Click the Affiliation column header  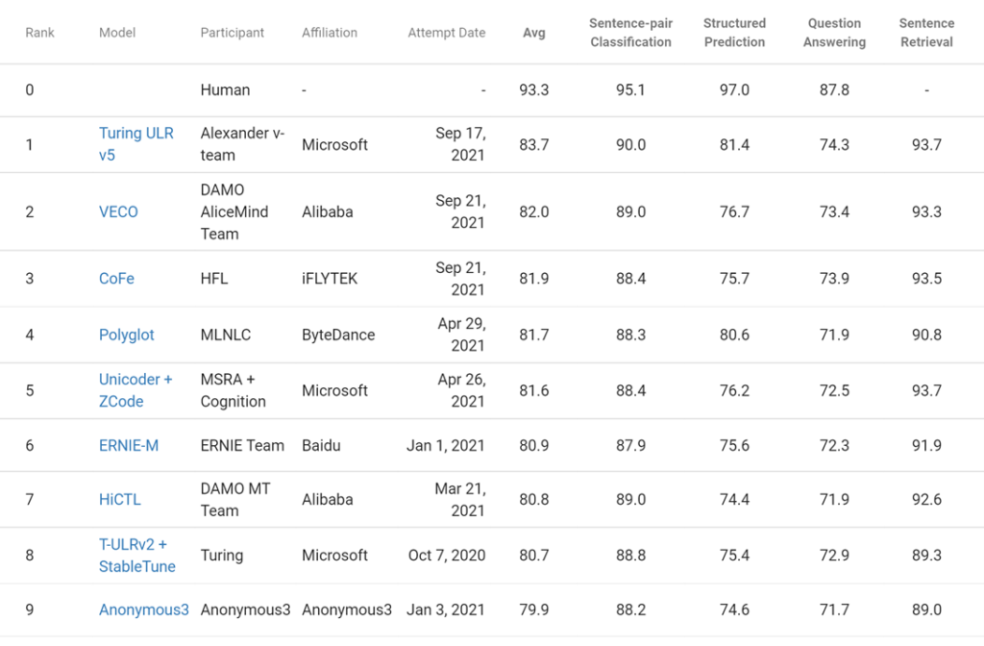(x=330, y=33)
